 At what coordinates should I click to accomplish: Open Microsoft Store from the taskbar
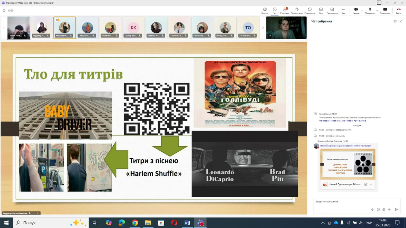pyautogui.click(x=161, y=223)
